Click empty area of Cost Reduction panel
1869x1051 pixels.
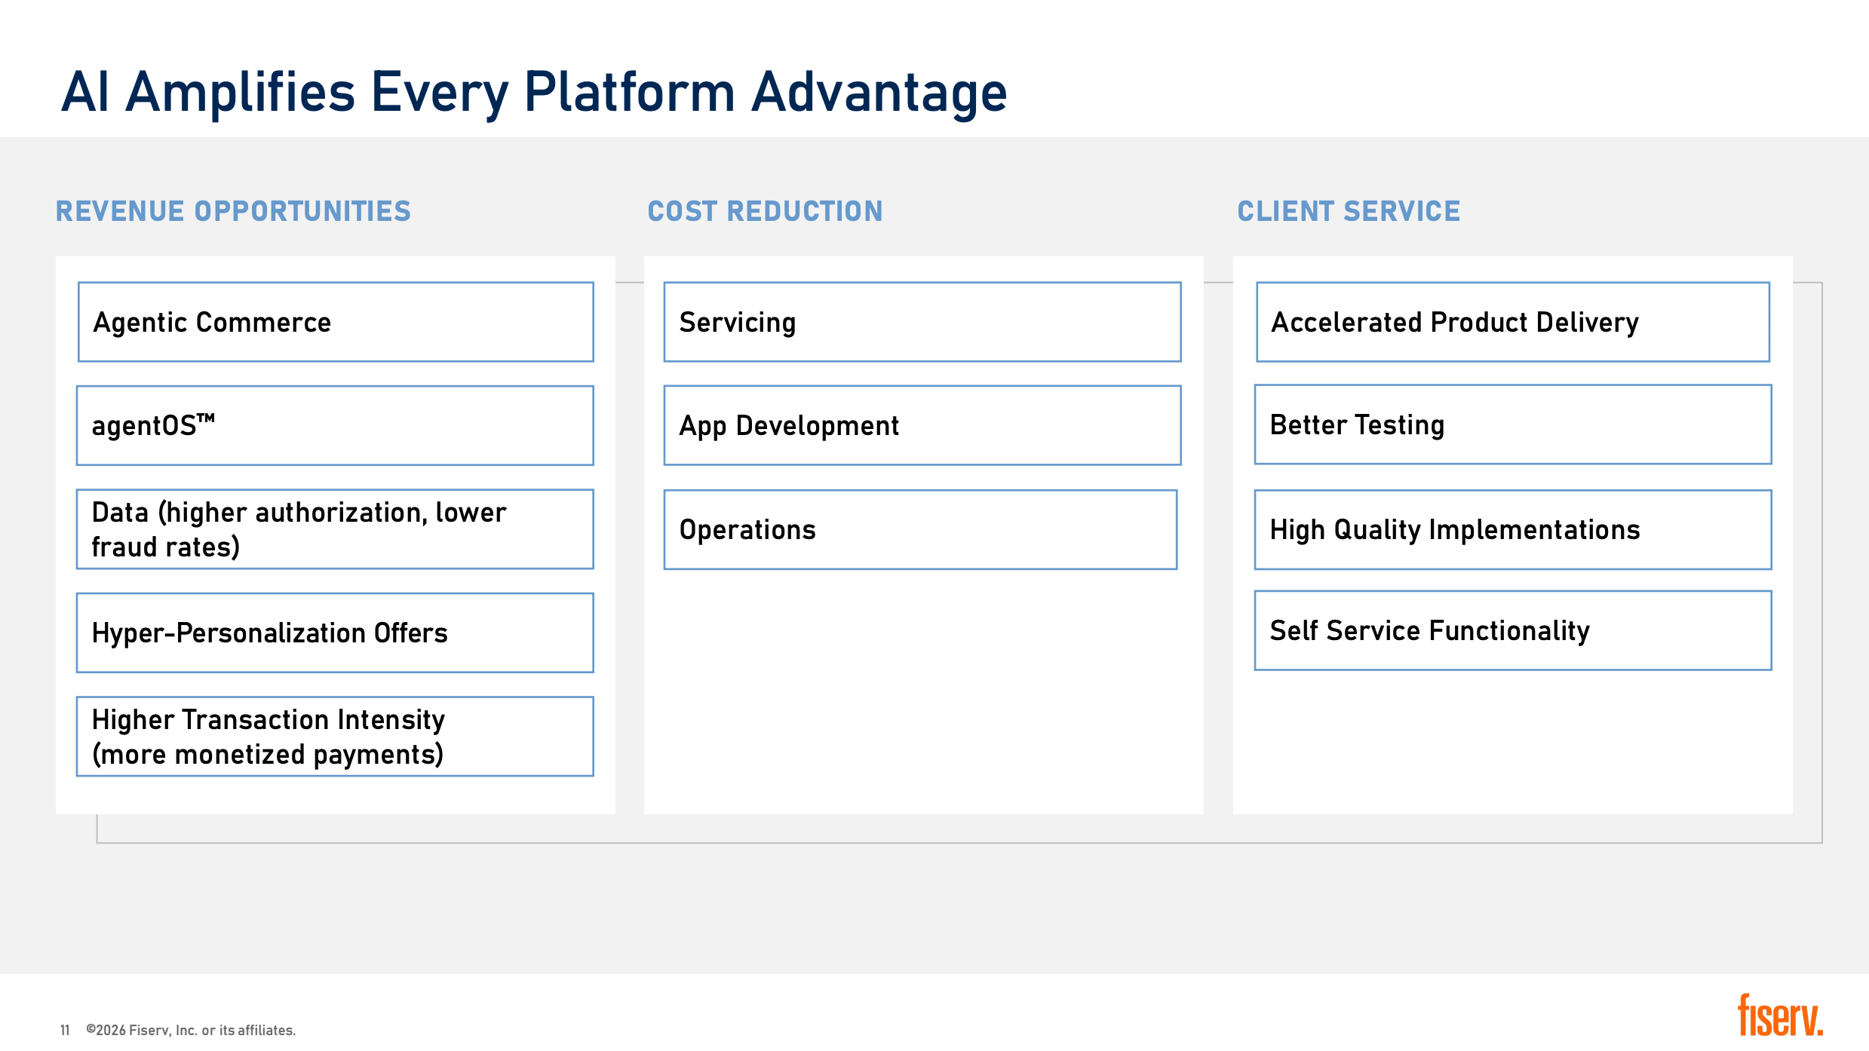pyautogui.click(x=923, y=694)
